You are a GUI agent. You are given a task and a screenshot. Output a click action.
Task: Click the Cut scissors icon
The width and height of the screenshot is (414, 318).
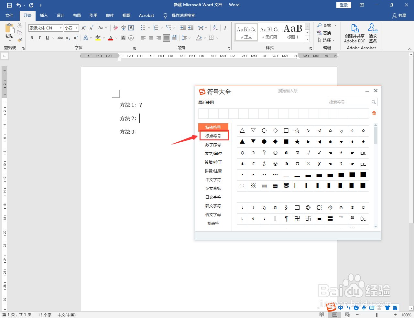click(20, 26)
